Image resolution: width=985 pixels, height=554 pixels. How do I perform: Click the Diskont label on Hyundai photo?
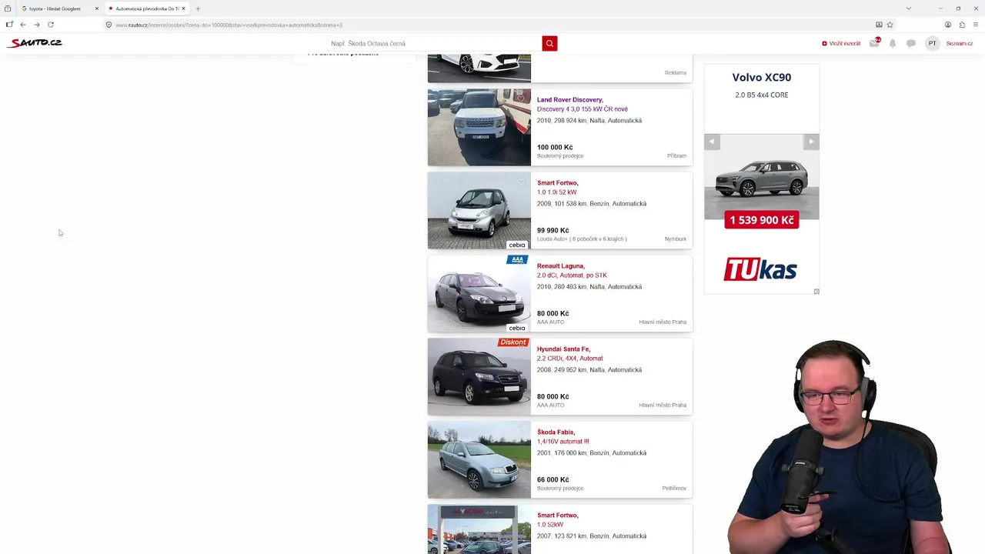tap(513, 342)
